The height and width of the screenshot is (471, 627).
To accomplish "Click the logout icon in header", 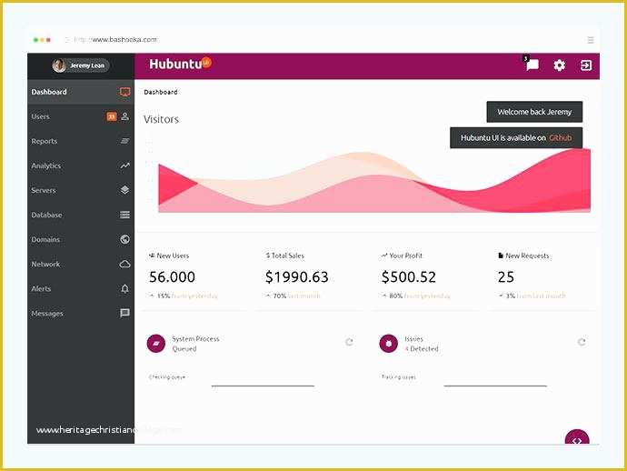I will (586, 65).
